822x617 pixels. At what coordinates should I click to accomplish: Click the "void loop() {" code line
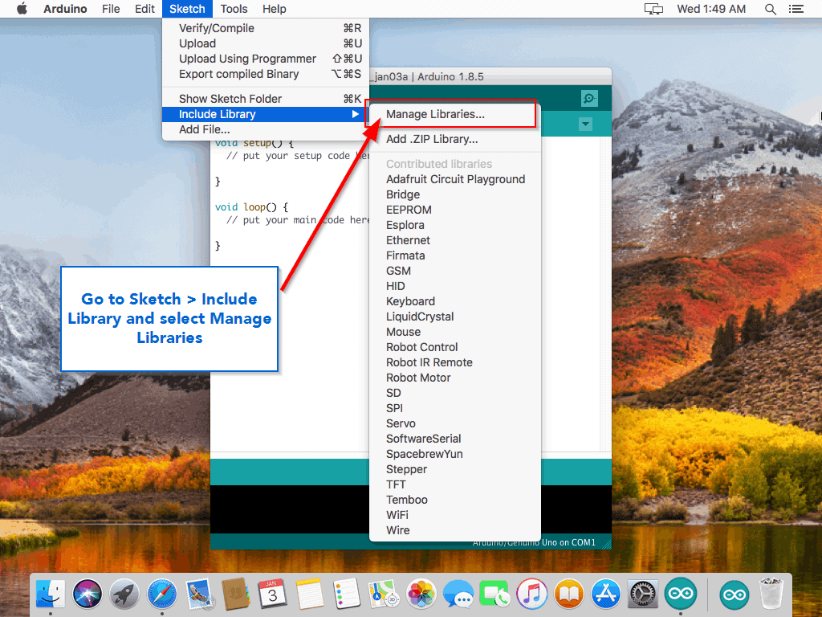[251, 207]
